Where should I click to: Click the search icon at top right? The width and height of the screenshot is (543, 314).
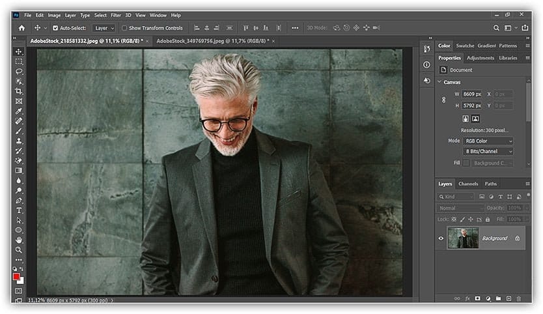pos(497,28)
